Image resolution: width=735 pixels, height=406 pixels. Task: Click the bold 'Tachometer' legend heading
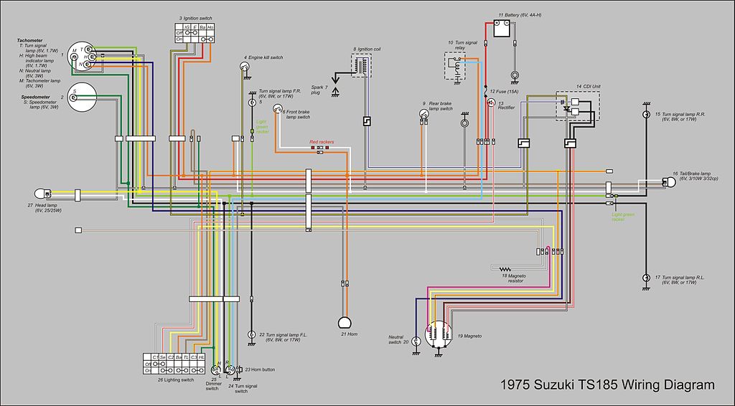(29, 41)
